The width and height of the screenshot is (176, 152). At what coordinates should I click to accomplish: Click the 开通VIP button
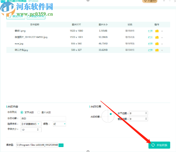(150, 1)
